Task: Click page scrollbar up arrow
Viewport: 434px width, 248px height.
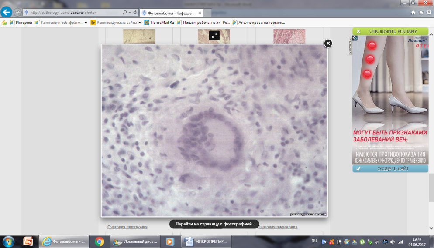Action: 431,34
